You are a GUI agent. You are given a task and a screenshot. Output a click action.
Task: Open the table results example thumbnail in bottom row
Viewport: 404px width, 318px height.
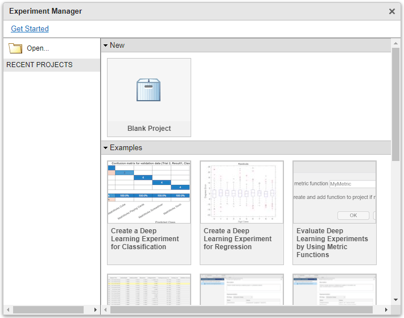[x=149, y=290]
